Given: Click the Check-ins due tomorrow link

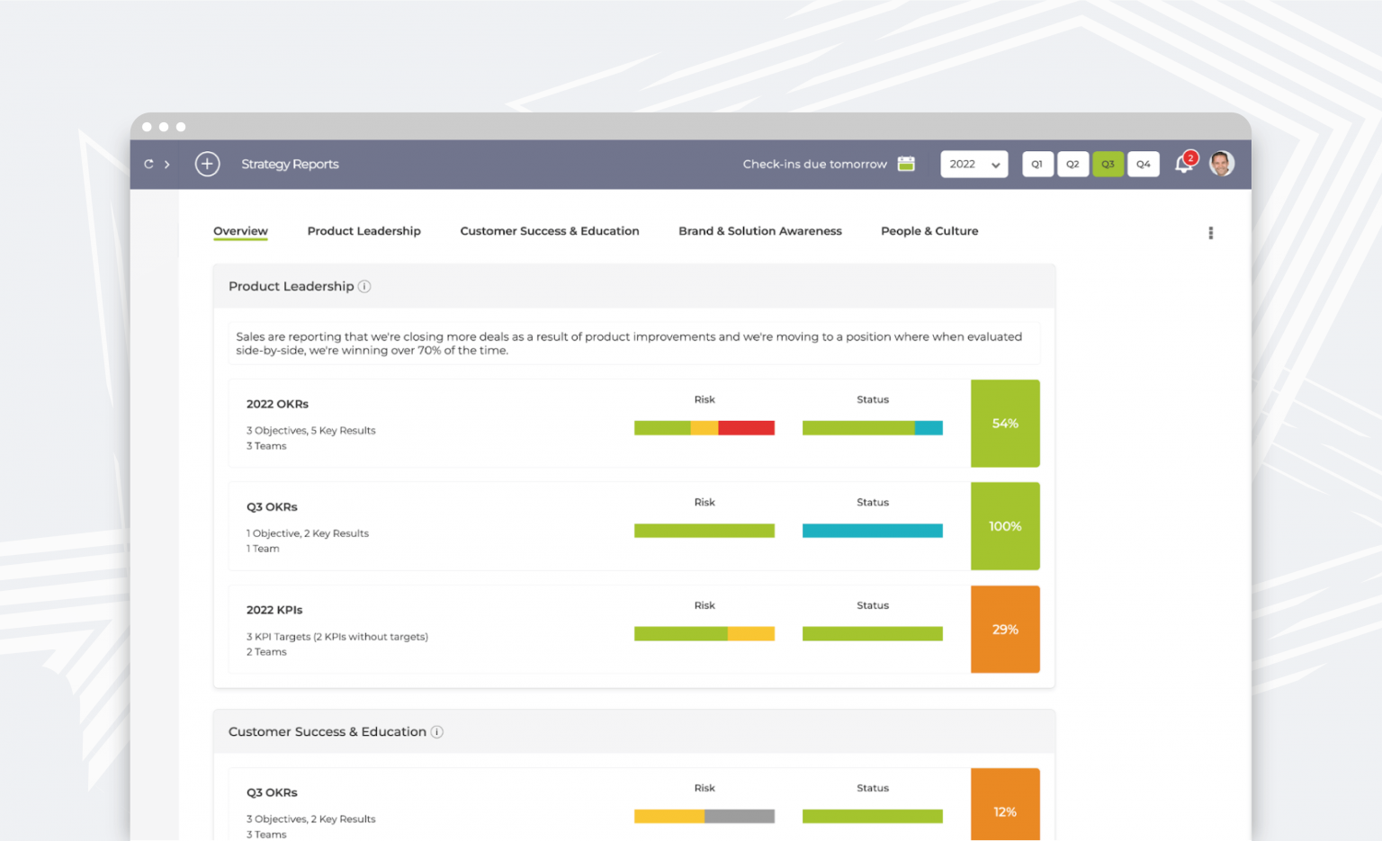Looking at the screenshot, I should coord(814,164).
